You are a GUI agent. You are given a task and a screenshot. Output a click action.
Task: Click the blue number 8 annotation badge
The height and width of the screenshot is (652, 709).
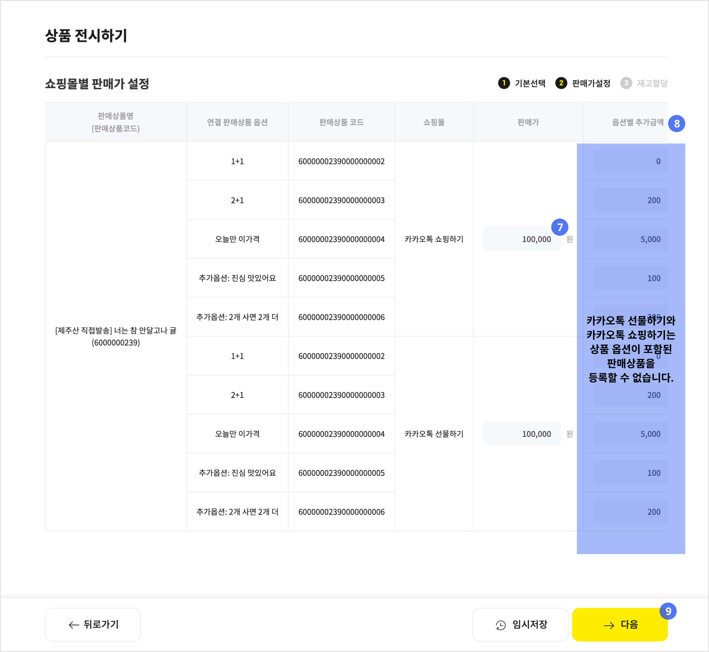click(677, 124)
